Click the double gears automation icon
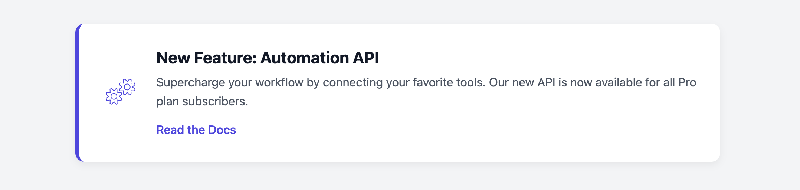Screen dimensions: 800x190 pyautogui.click(x=121, y=92)
